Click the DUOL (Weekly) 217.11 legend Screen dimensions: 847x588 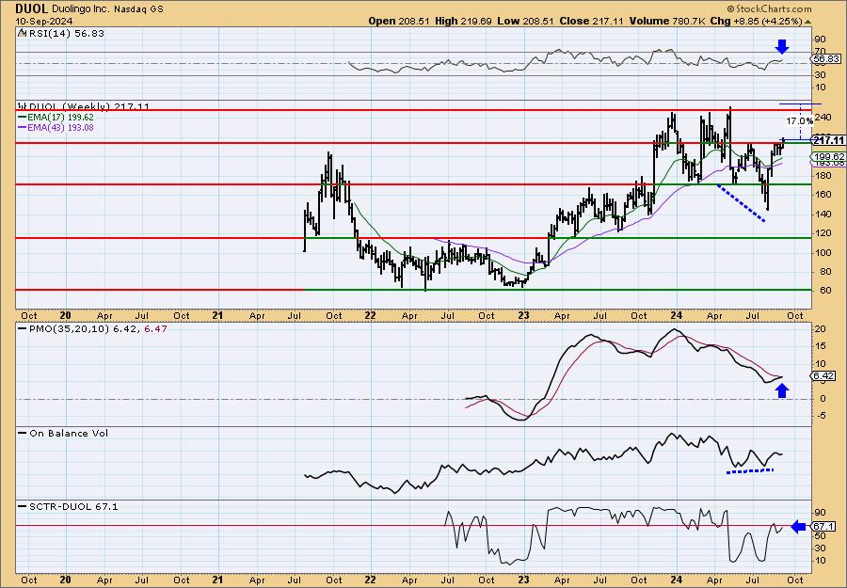[84, 106]
